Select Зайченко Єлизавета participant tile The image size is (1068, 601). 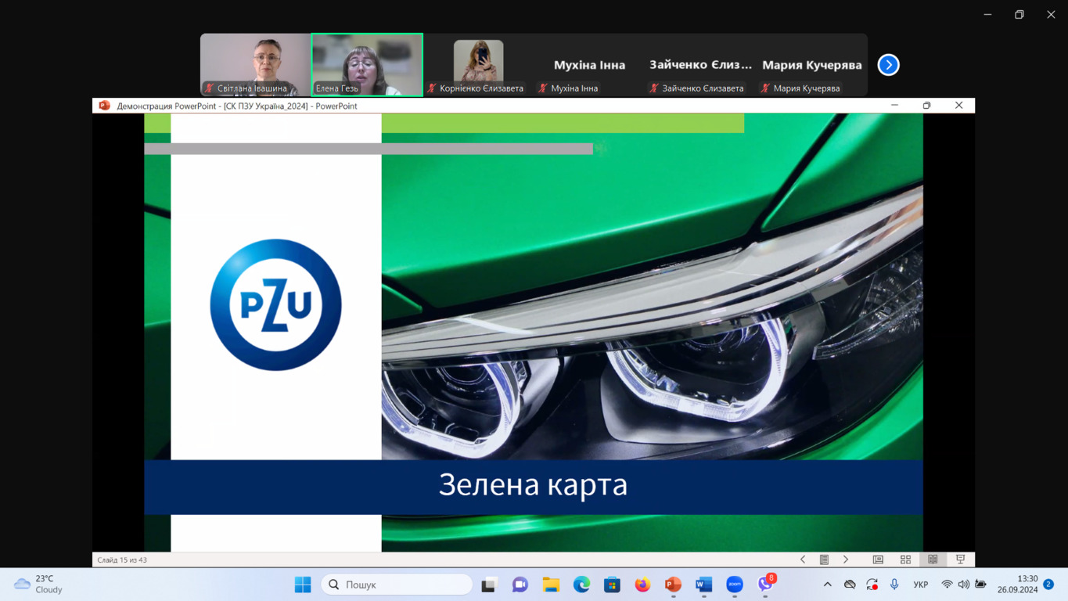[700, 65]
